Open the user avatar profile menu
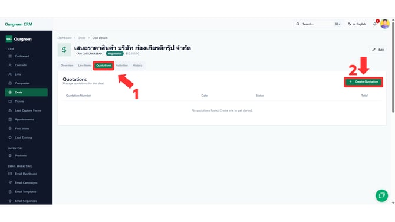Viewport: 395px width, 222px height. tap(384, 24)
